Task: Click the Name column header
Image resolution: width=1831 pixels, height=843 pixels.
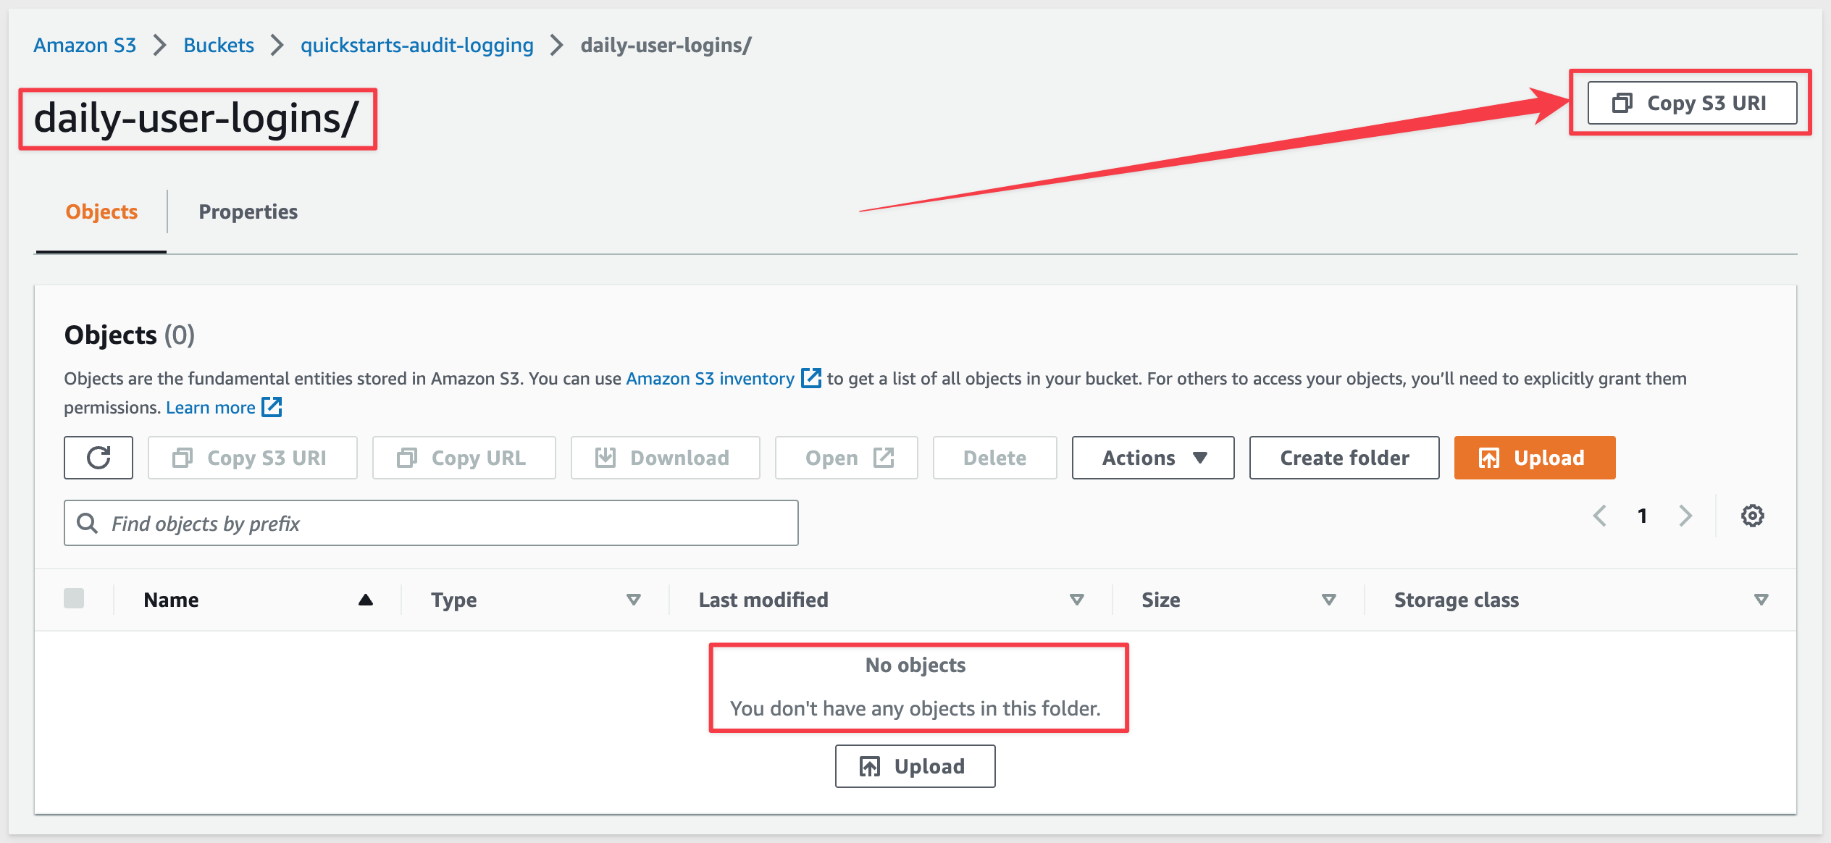Action: pyautogui.click(x=172, y=600)
